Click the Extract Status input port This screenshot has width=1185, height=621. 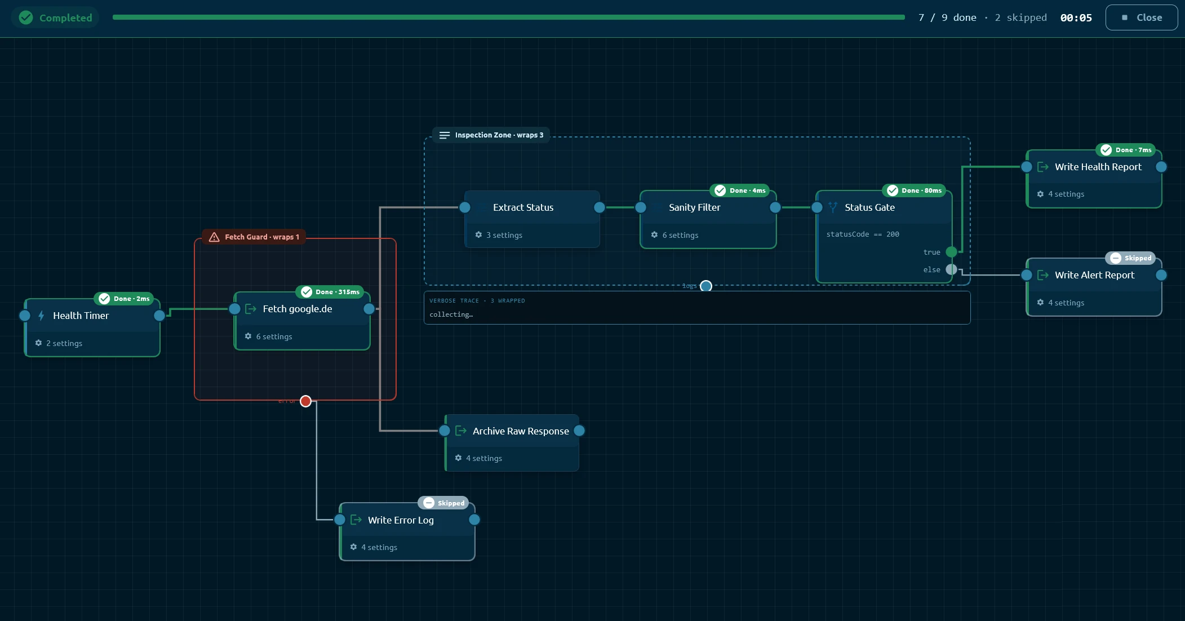click(465, 207)
